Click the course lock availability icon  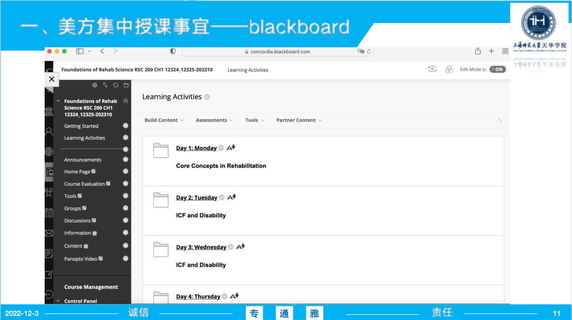tap(449, 69)
